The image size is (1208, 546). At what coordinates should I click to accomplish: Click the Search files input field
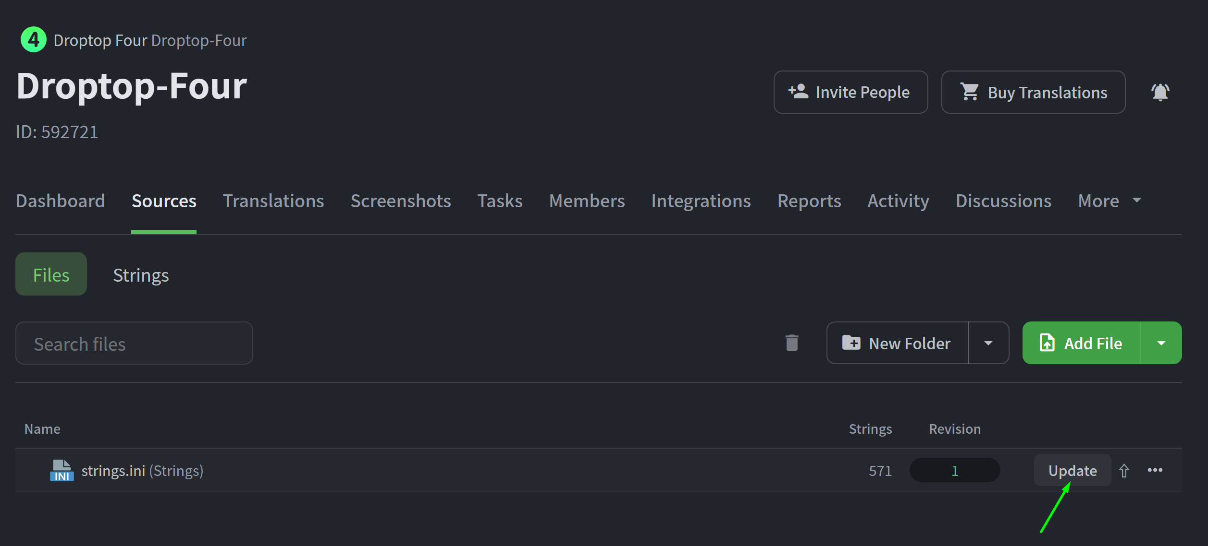pyautogui.click(x=134, y=344)
